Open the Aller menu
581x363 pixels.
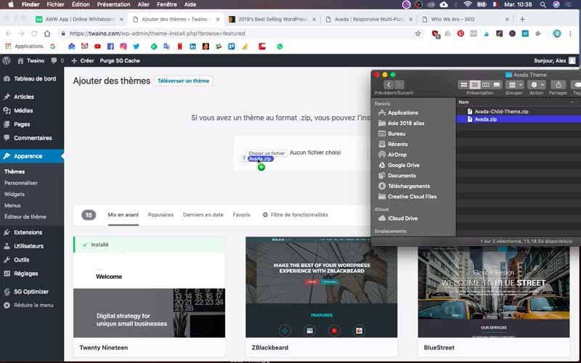143,4
